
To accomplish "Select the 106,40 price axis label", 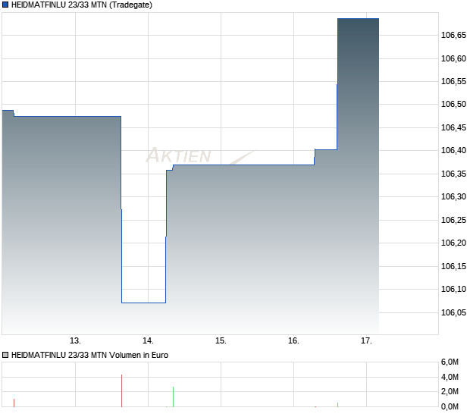I will (453, 150).
